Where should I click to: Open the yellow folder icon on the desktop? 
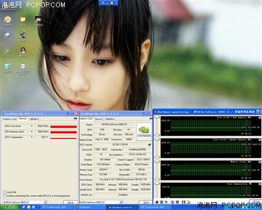coord(23,21)
